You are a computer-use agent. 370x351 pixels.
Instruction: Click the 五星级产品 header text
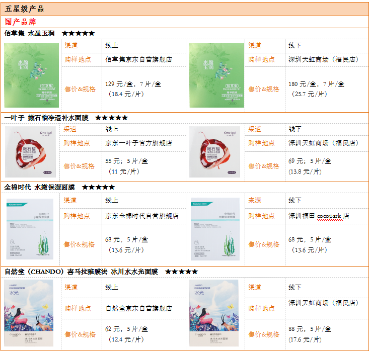point(24,9)
